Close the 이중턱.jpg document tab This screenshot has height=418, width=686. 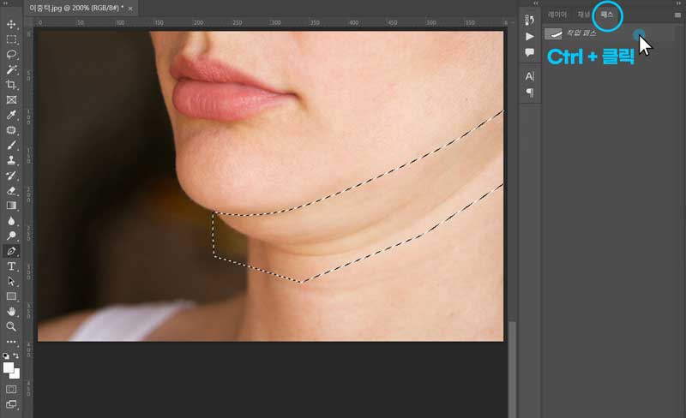(x=130, y=9)
